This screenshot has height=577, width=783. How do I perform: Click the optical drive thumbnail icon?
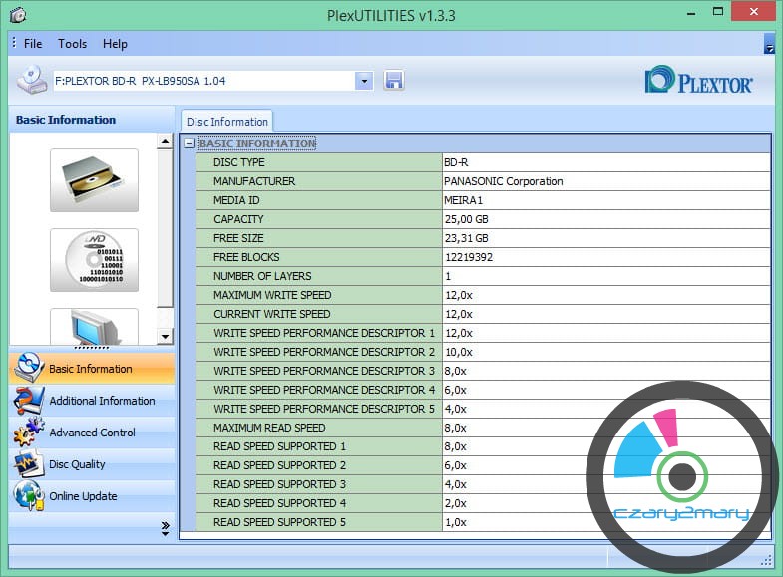click(x=94, y=180)
